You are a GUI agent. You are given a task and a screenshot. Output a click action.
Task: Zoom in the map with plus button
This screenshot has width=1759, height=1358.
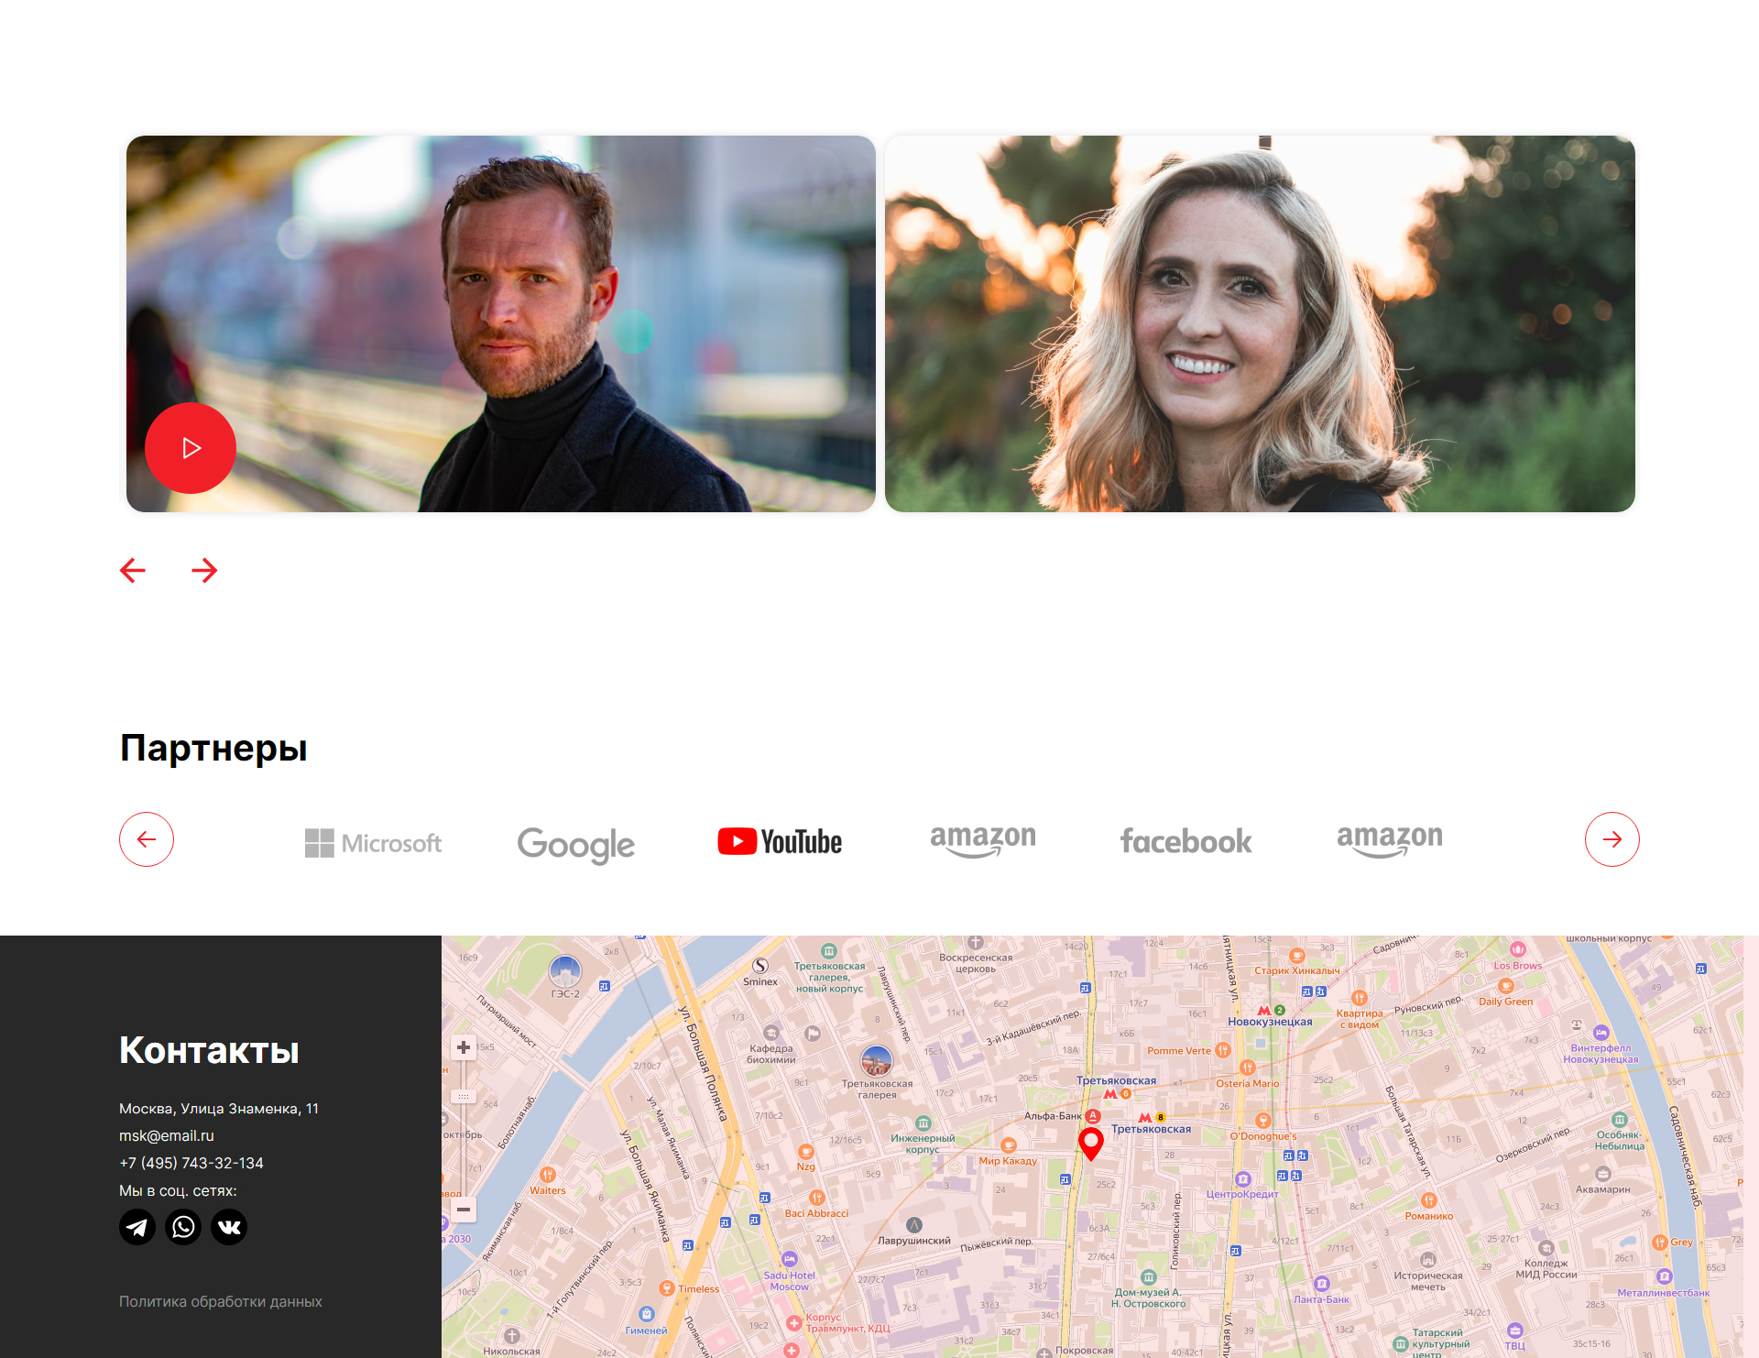pos(464,1047)
